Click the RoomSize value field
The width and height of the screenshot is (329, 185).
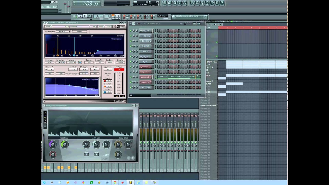point(60,63)
